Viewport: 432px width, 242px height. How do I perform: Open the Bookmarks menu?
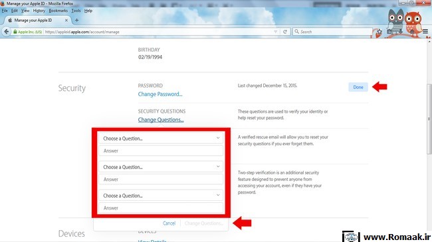[58, 11]
